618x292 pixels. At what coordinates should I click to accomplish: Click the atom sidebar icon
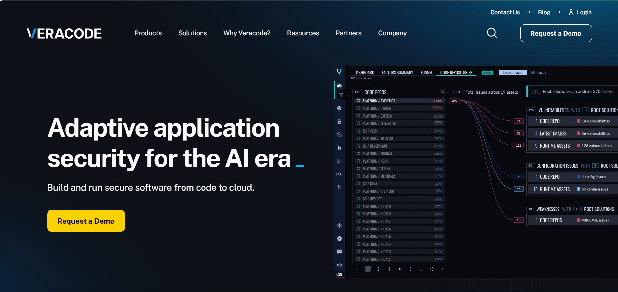[x=339, y=225]
